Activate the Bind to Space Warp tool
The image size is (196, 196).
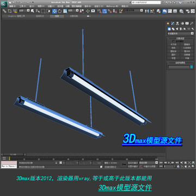pyautogui.click(x=15, y=11)
